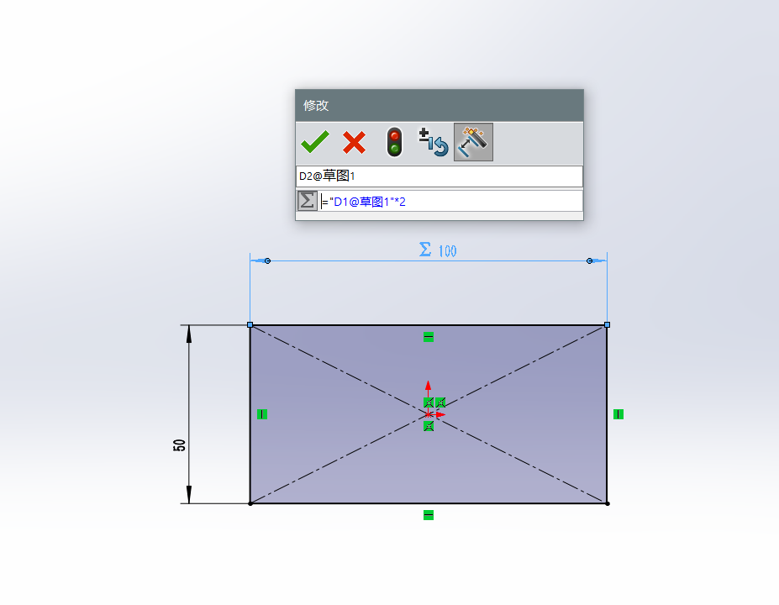Screen dimensions: 779x605
Task: Click the Sigma symbol beside dimension 100
Action: coord(424,250)
